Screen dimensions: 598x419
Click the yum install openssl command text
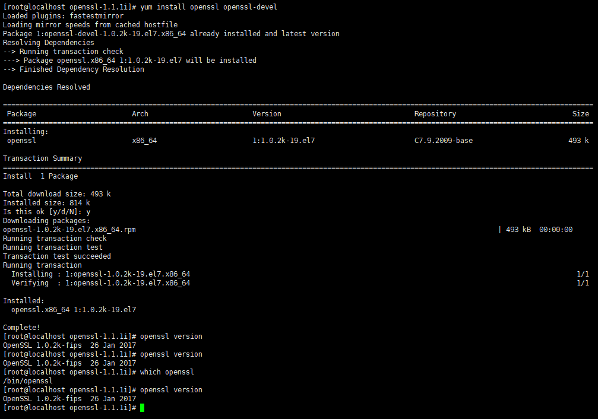coord(208,7)
